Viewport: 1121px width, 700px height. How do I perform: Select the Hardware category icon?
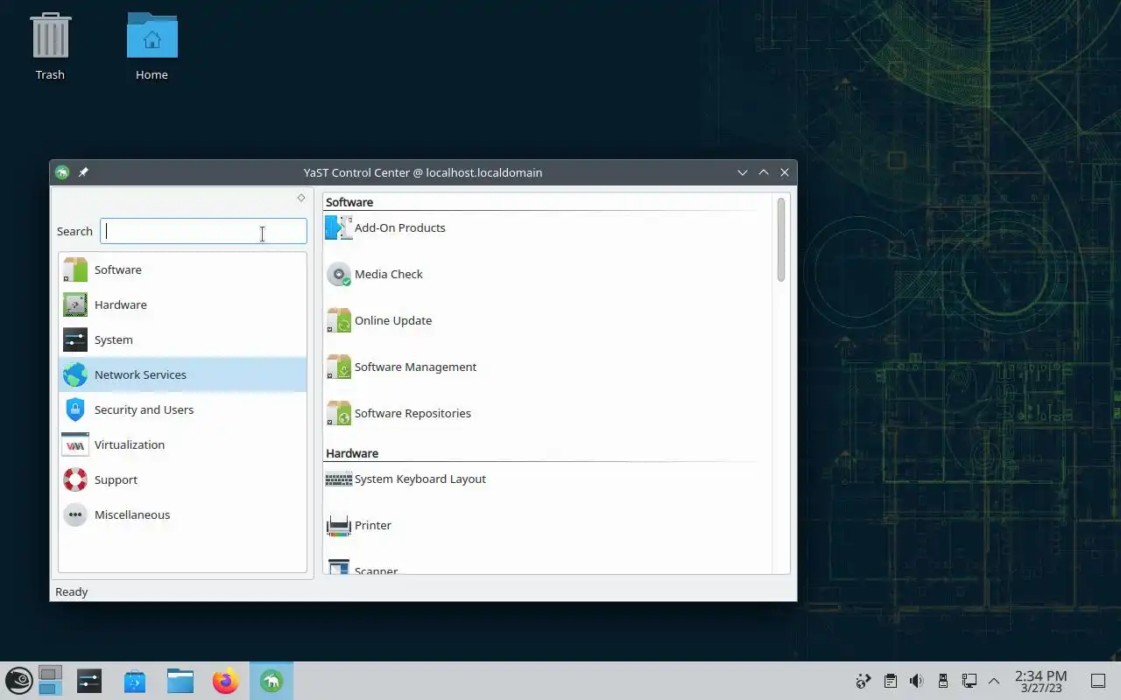pyautogui.click(x=75, y=304)
